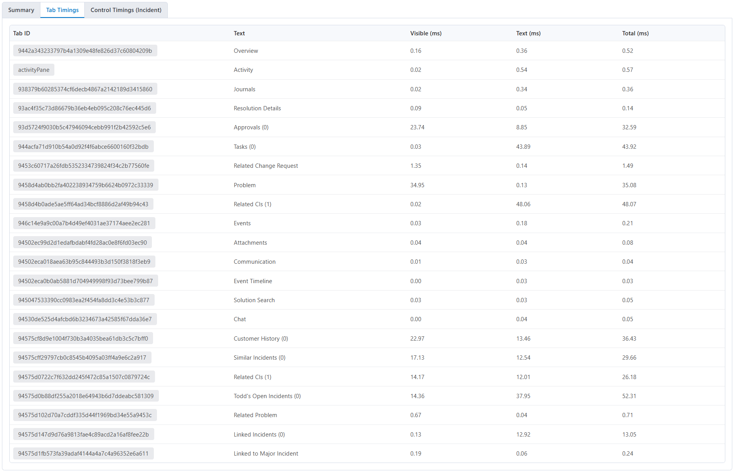Screen dimensions: 735x475
Task: Click the Solution Search row label
Action: [x=254, y=300]
